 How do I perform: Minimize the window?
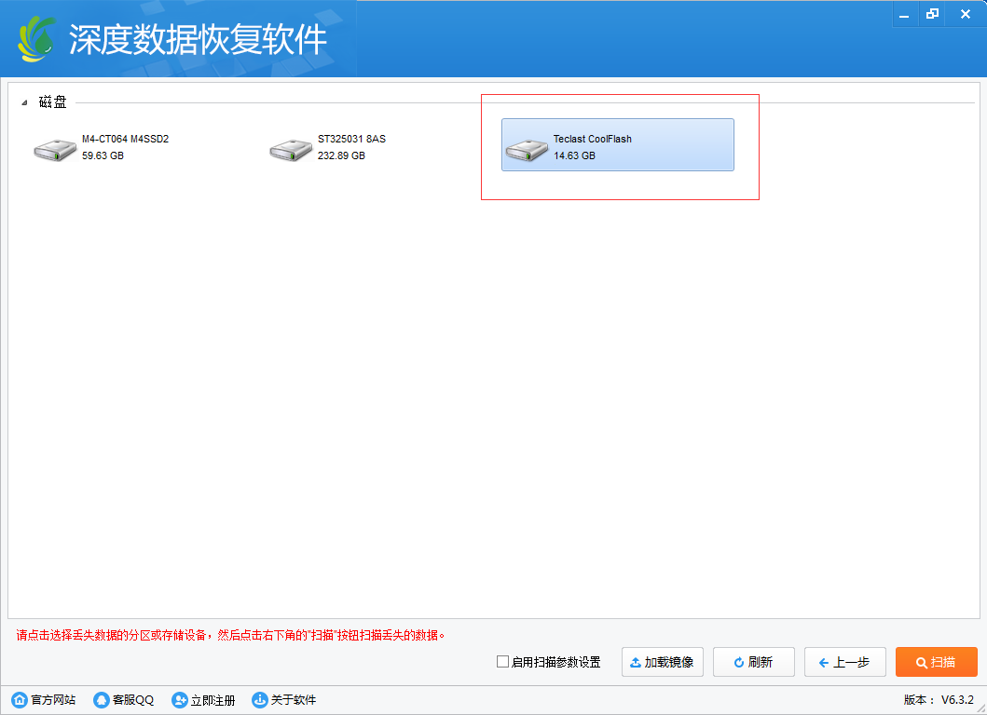tap(905, 15)
